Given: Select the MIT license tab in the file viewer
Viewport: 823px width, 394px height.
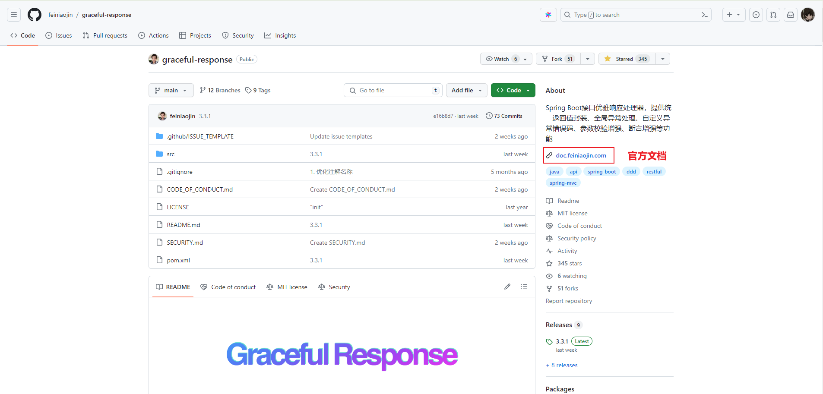Looking at the screenshot, I should point(287,287).
